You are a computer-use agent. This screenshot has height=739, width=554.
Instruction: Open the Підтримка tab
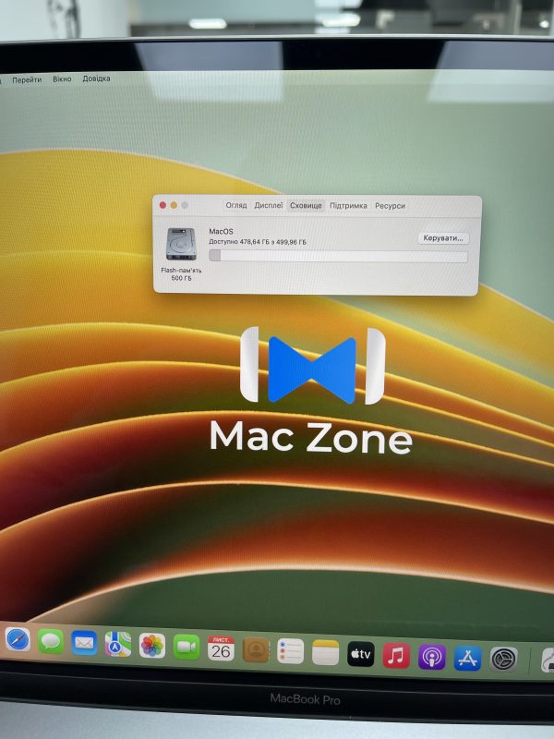[x=348, y=206]
